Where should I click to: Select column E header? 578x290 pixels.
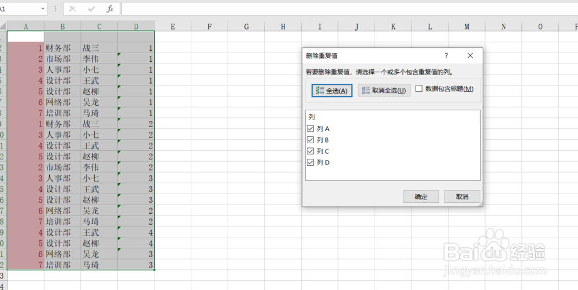tap(172, 26)
